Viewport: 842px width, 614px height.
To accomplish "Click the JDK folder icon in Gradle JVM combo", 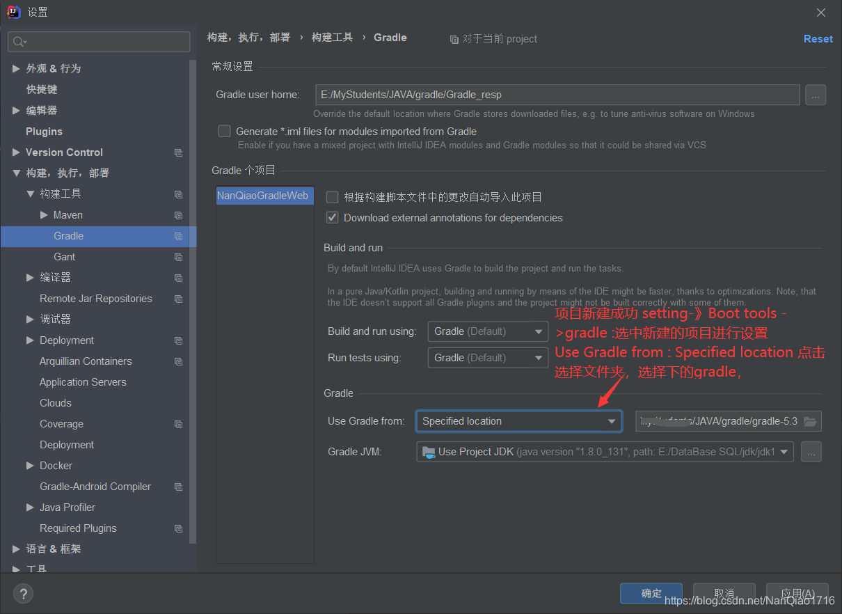I will (429, 452).
